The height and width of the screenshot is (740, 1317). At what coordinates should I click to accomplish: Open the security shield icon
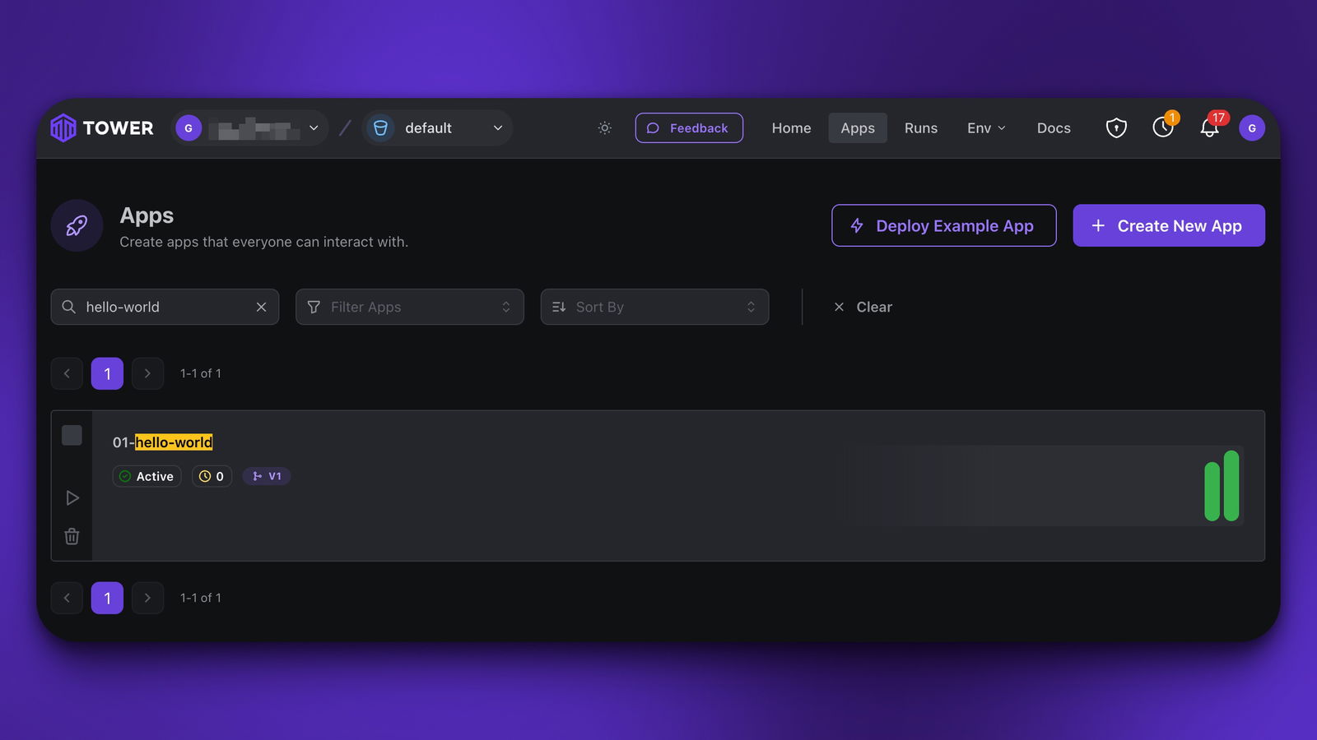coord(1115,128)
